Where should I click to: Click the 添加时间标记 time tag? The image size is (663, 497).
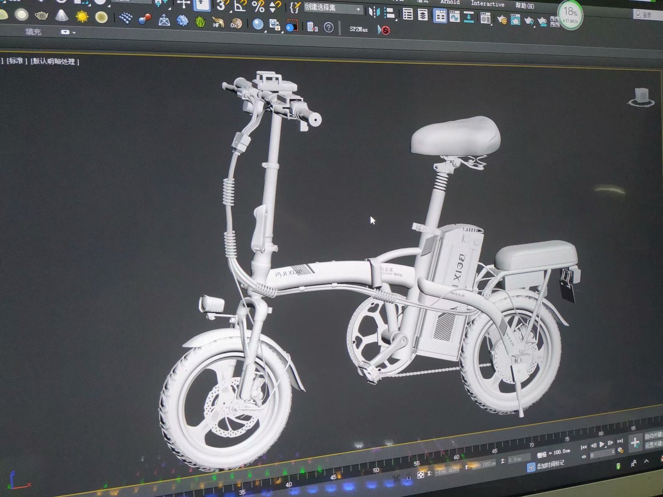pyautogui.click(x=550, y=464)
